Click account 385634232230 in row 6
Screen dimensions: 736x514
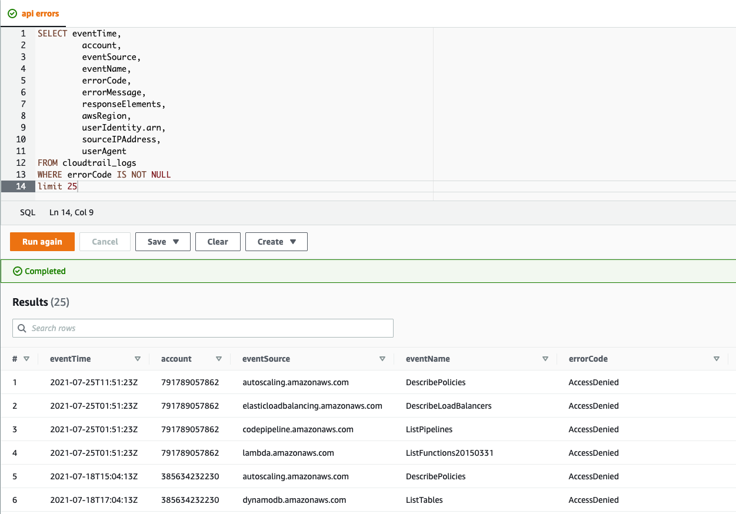tap(190, 500)
